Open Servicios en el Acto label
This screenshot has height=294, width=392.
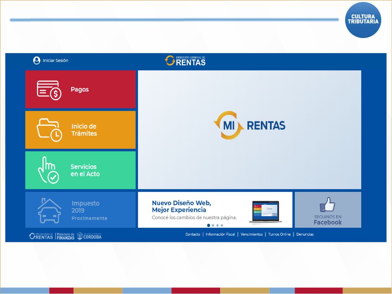(x=85, y=170)
